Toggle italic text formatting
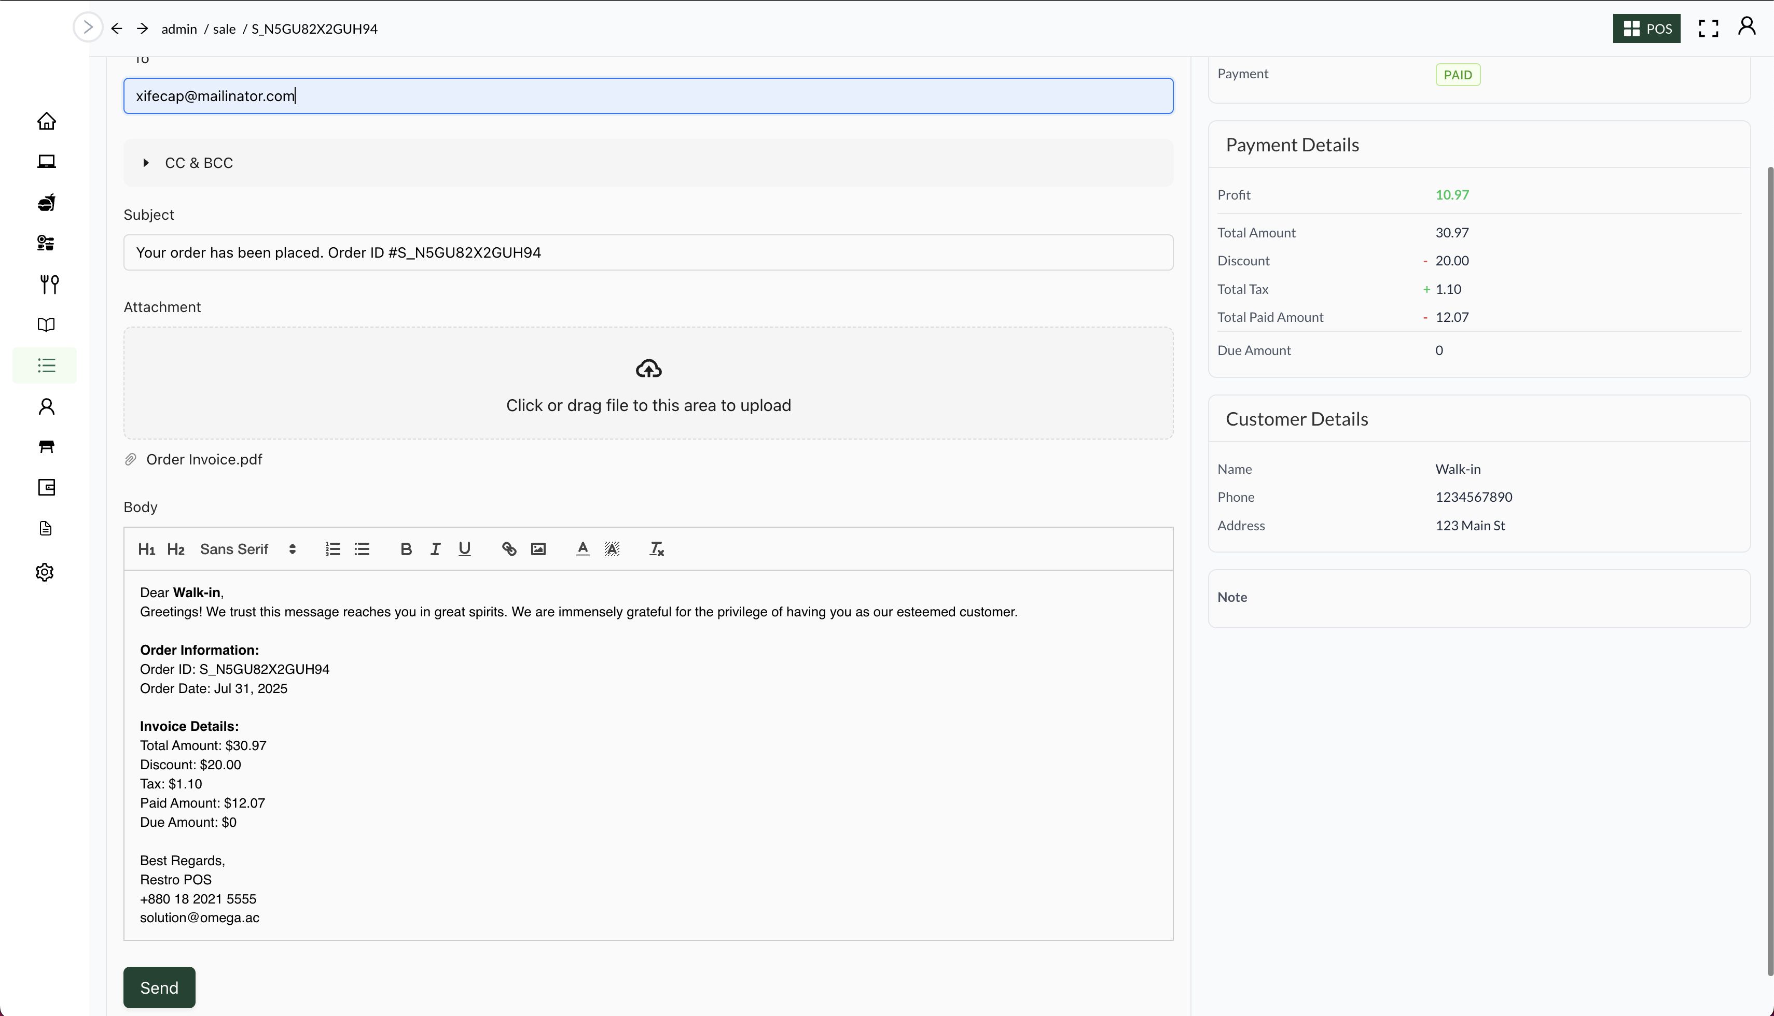 pos(435,549)
